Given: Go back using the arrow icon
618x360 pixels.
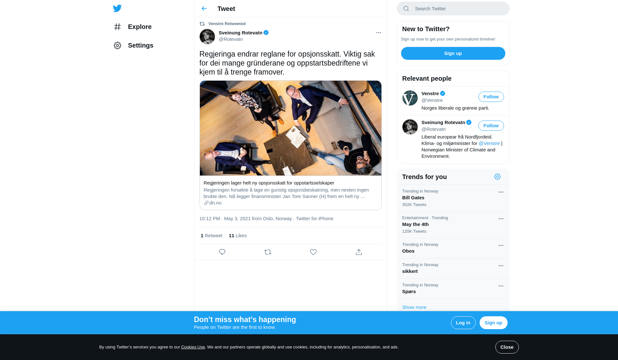Looking at the screenshot, I should pyautogui.click(x=204, y=9).
